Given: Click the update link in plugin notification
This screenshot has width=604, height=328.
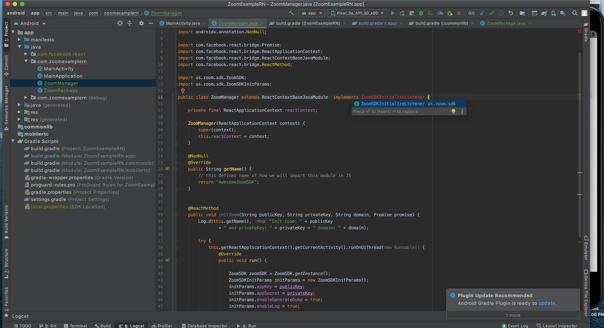Looking at the screenshot, I should [x=547, y=303].
